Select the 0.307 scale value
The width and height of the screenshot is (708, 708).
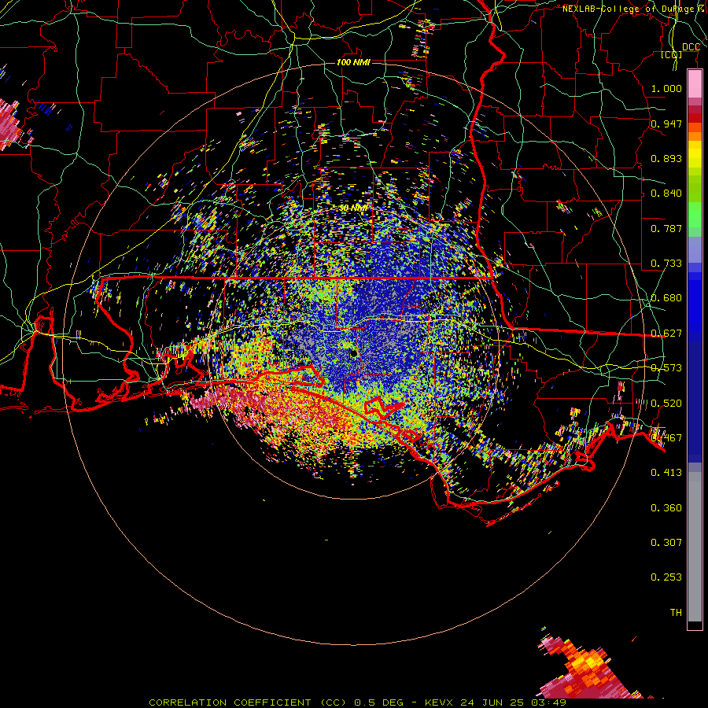(666, 543)
